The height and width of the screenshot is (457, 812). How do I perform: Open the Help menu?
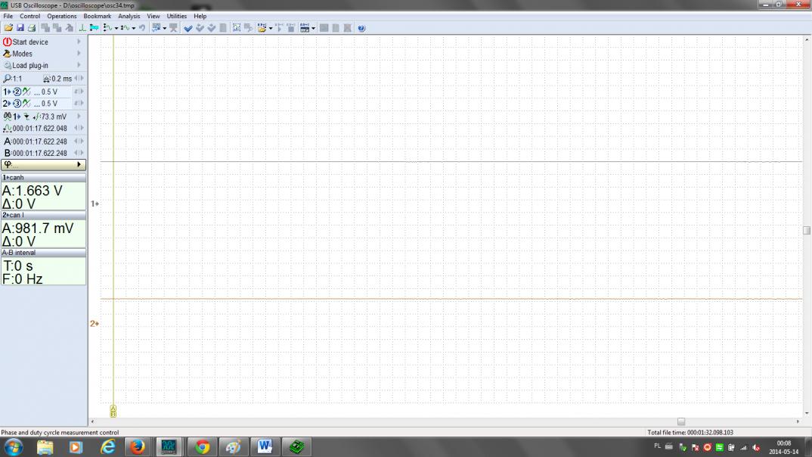pos(200,16)
